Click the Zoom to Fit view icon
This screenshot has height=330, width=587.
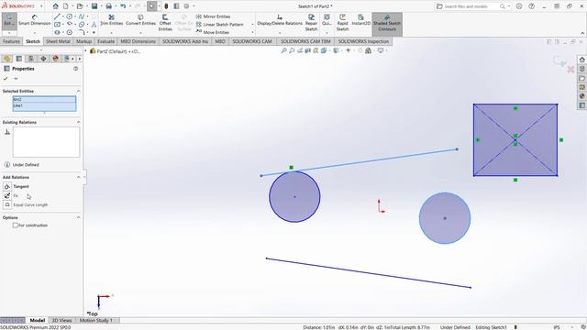(x=283, y=50)
